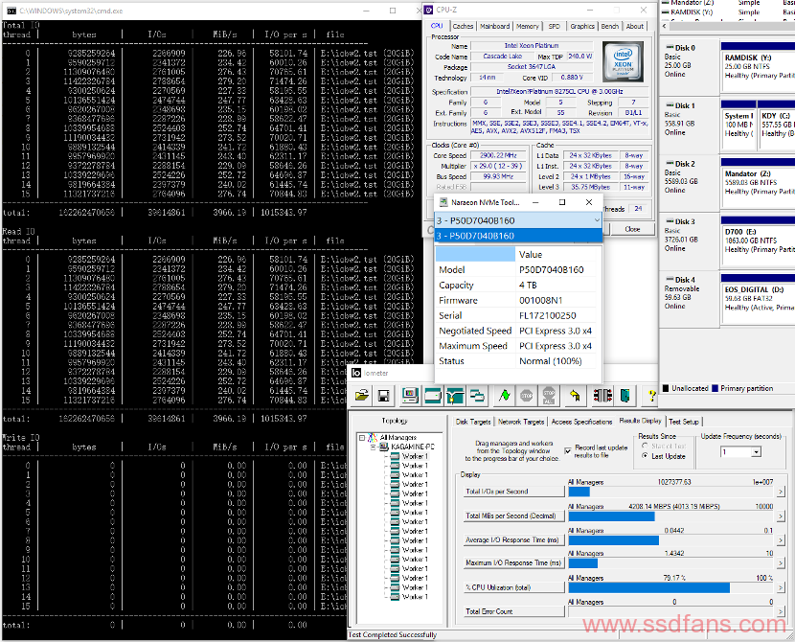Collapse the KAGAMINE-PC tree node
Image resolution: width=795 pixels, height=642 pixels.
375,447
